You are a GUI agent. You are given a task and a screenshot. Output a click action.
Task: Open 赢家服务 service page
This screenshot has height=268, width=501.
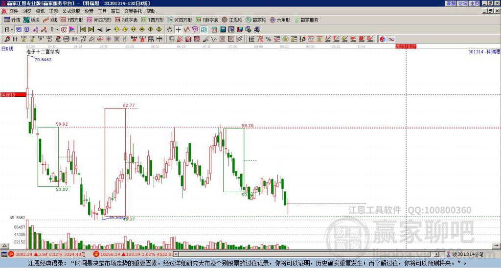click(x=306, y=20)
